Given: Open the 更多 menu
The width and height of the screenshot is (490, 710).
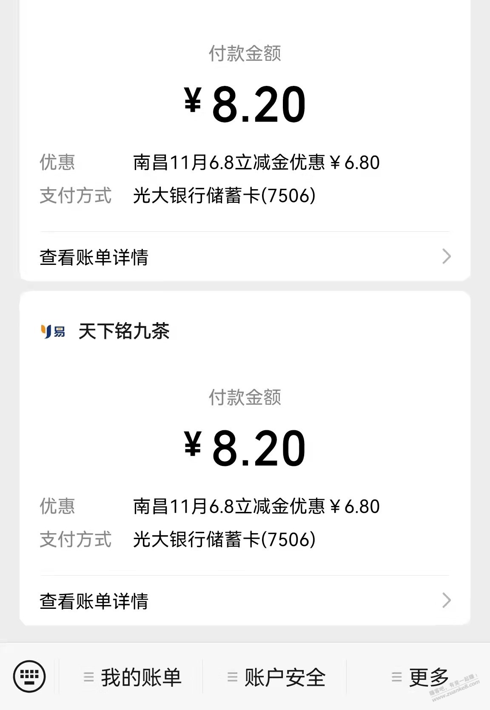Looking at the screenshot, I should tap(428, 677).
